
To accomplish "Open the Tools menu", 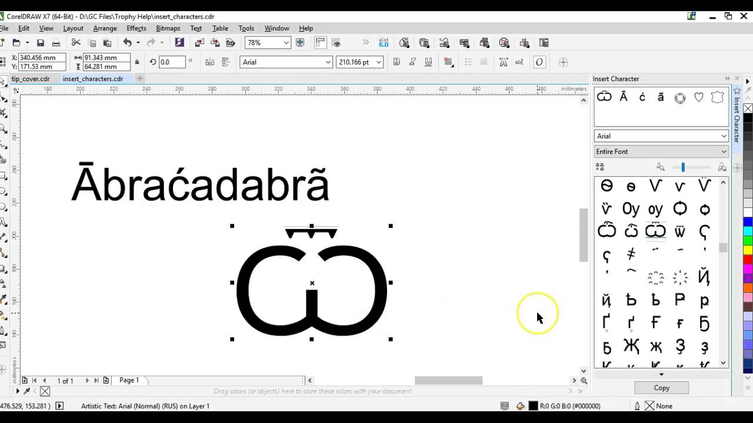I will (x=246, y=28).
